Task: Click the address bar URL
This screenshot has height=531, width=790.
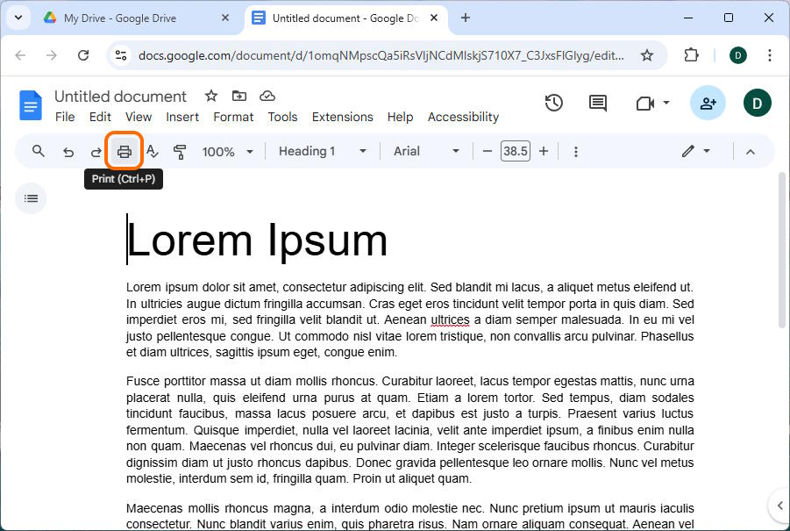Action: tap(381, 55)
